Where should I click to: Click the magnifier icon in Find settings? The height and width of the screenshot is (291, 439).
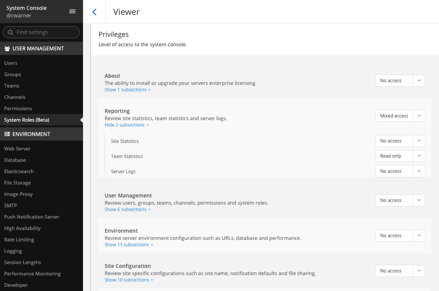10,32
